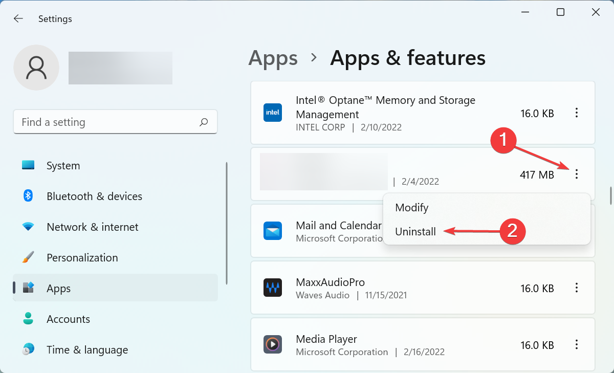Click the search magnifier icon
614x373 pixels.
tap(204, 122)
